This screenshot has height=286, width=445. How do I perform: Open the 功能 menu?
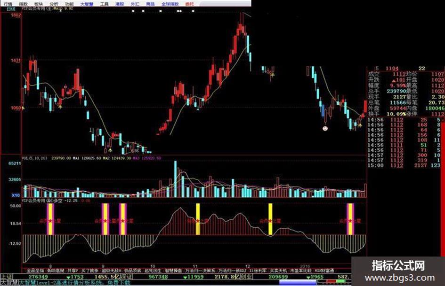[69, 4]
